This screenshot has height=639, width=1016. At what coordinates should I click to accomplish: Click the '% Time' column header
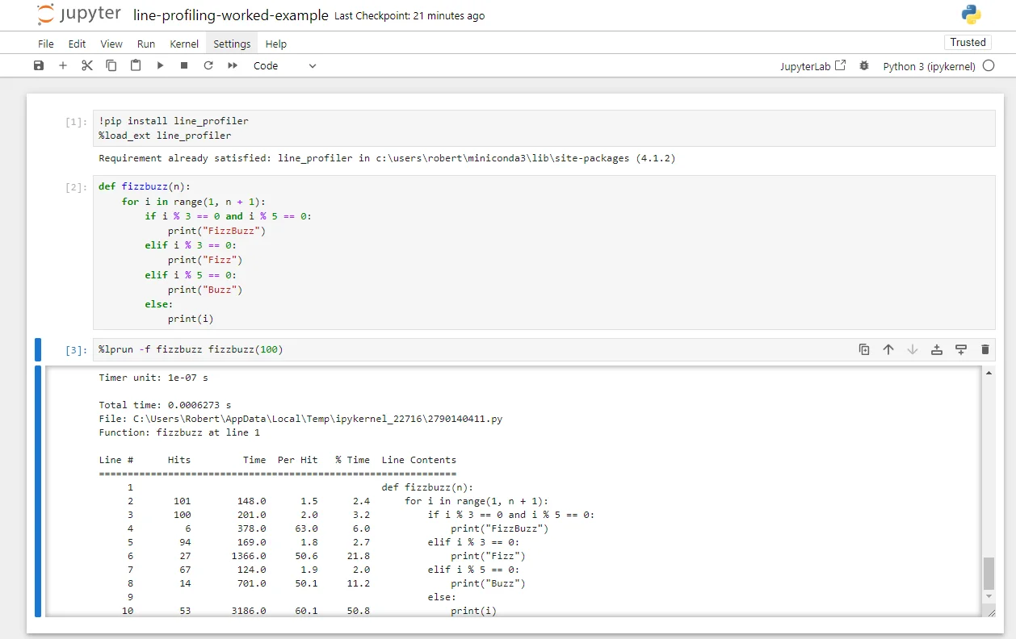pyautogui.click(x=353, y=460)
